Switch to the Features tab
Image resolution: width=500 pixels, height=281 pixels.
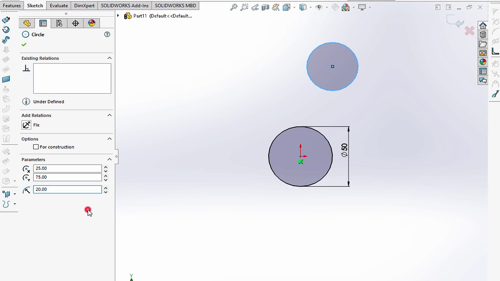pos(12,5)
